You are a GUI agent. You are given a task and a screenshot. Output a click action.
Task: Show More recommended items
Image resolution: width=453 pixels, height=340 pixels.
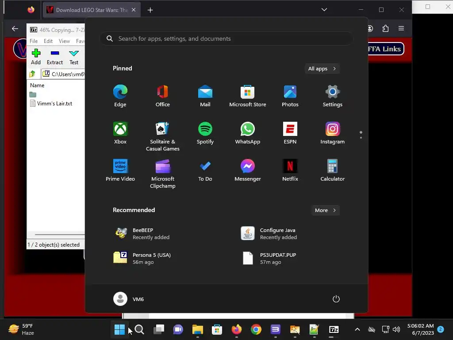point(325,210)
